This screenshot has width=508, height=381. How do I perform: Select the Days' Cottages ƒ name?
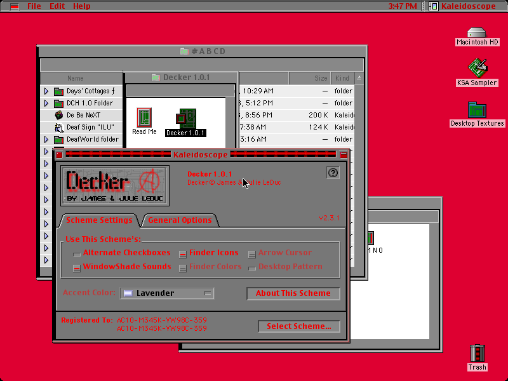click(91, 91)
